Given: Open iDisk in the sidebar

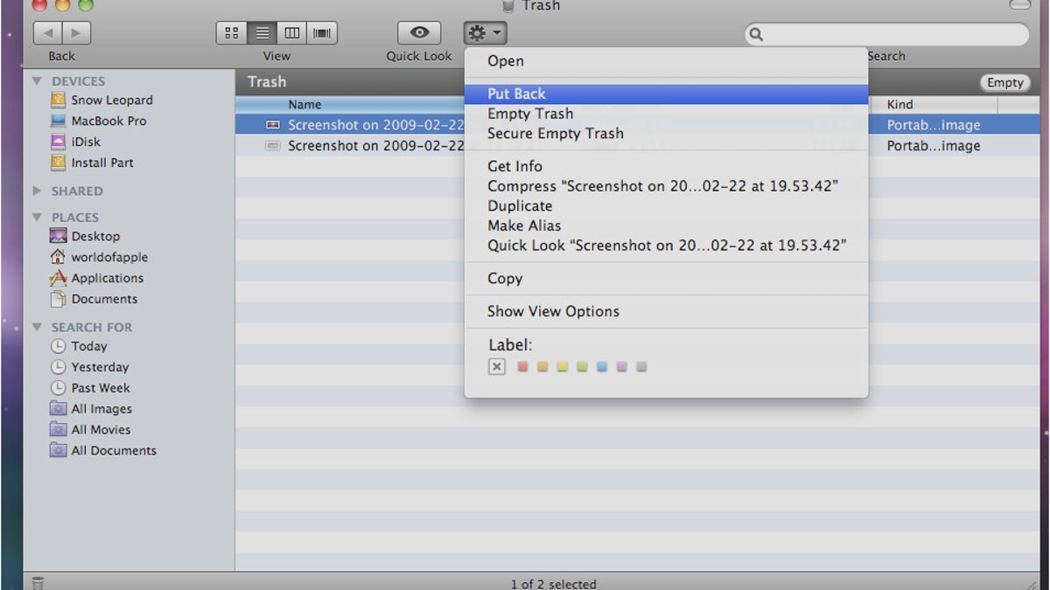Looking at the screenshot, I should click(x=86, y=142).
